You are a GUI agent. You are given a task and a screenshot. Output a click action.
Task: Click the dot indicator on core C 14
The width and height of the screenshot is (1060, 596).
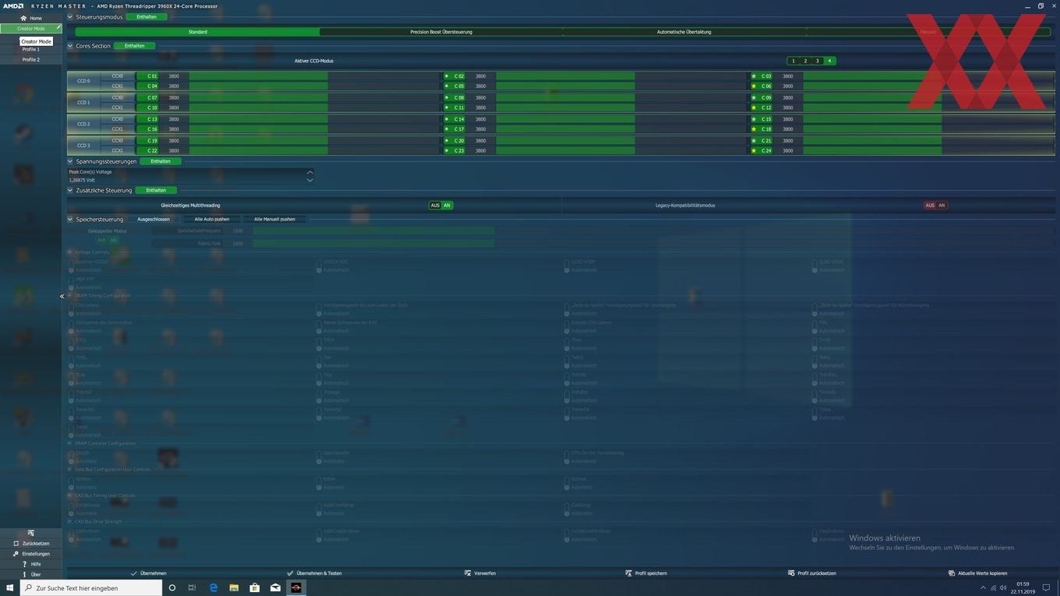click(447, 119)
